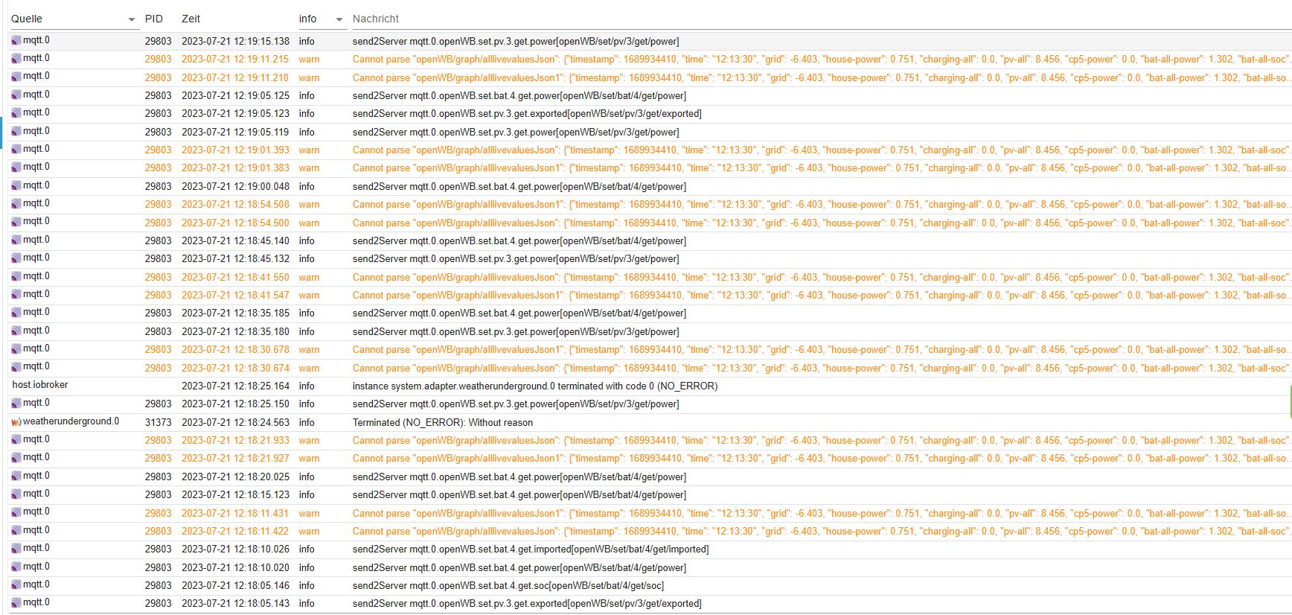
Task: Select the host.iobroker log entry source
Action: point(40,385)
